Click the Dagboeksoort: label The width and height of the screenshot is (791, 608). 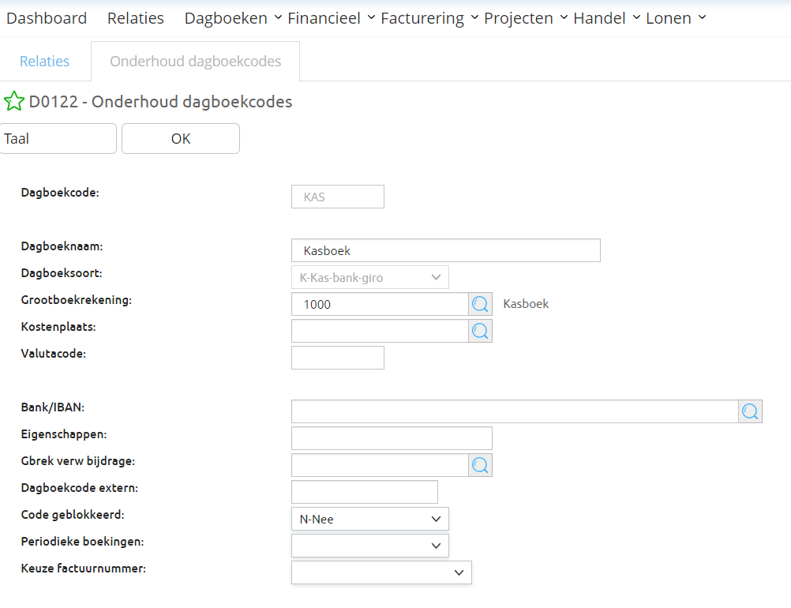(x=62, y=273)
